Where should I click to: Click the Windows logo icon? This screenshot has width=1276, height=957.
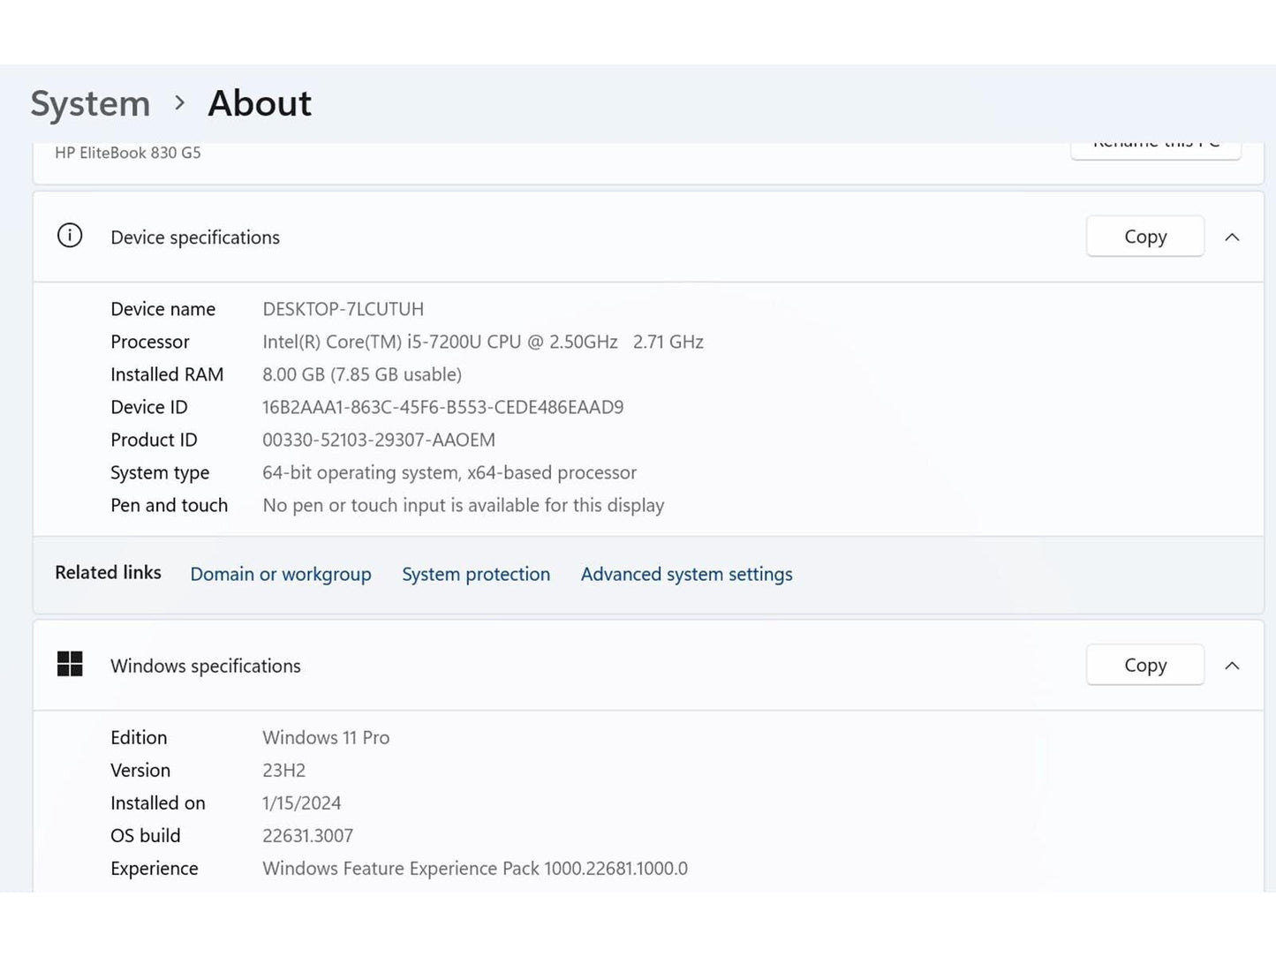(70, 664)
